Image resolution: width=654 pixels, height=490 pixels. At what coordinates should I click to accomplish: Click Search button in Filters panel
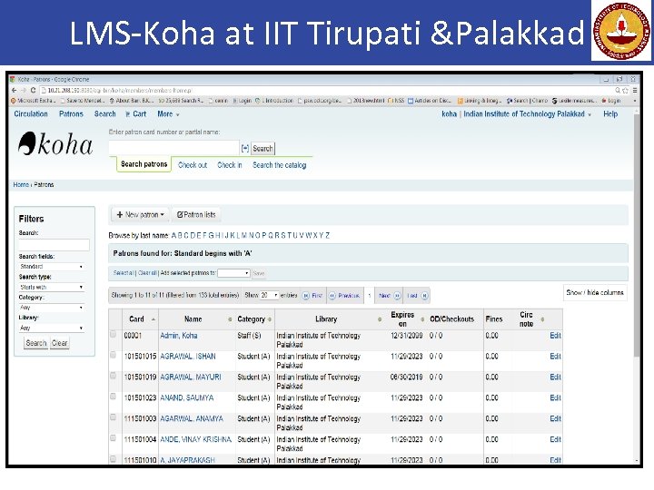coord(35,343)
